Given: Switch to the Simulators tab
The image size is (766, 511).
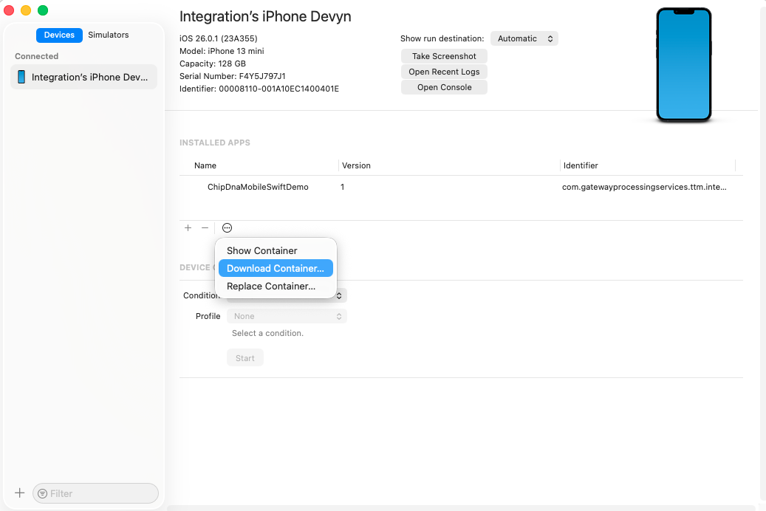Looking at the screenshot, I should click(x=108, y=35).
